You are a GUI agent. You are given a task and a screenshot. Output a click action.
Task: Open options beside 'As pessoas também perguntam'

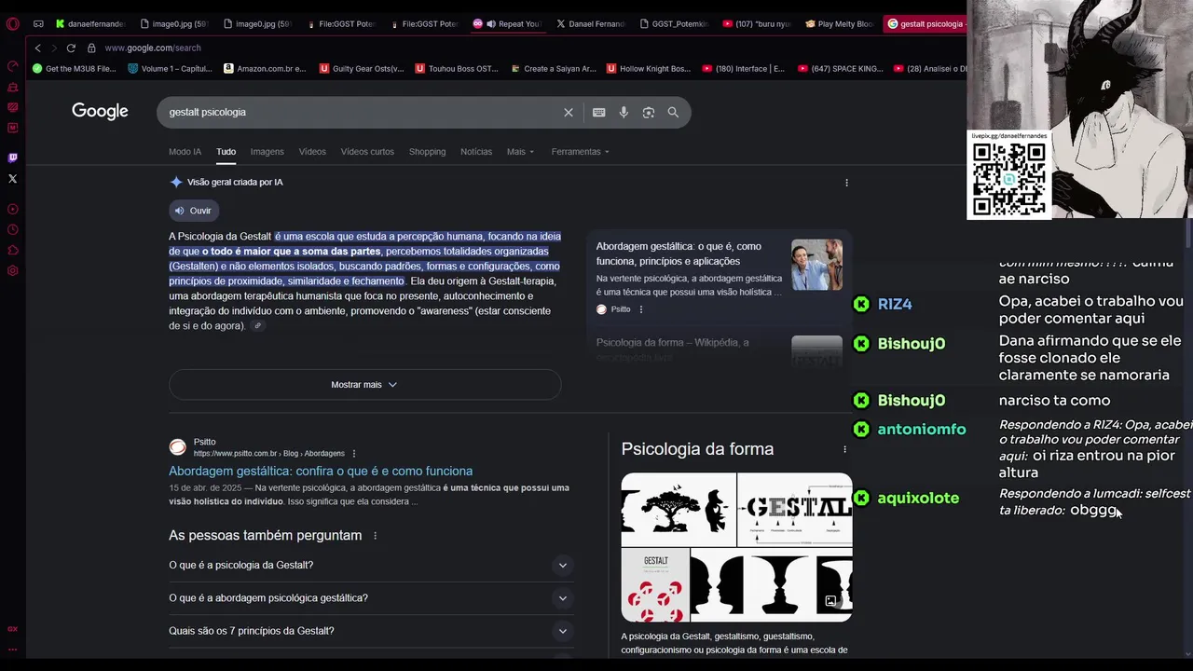tap(376, 536)
